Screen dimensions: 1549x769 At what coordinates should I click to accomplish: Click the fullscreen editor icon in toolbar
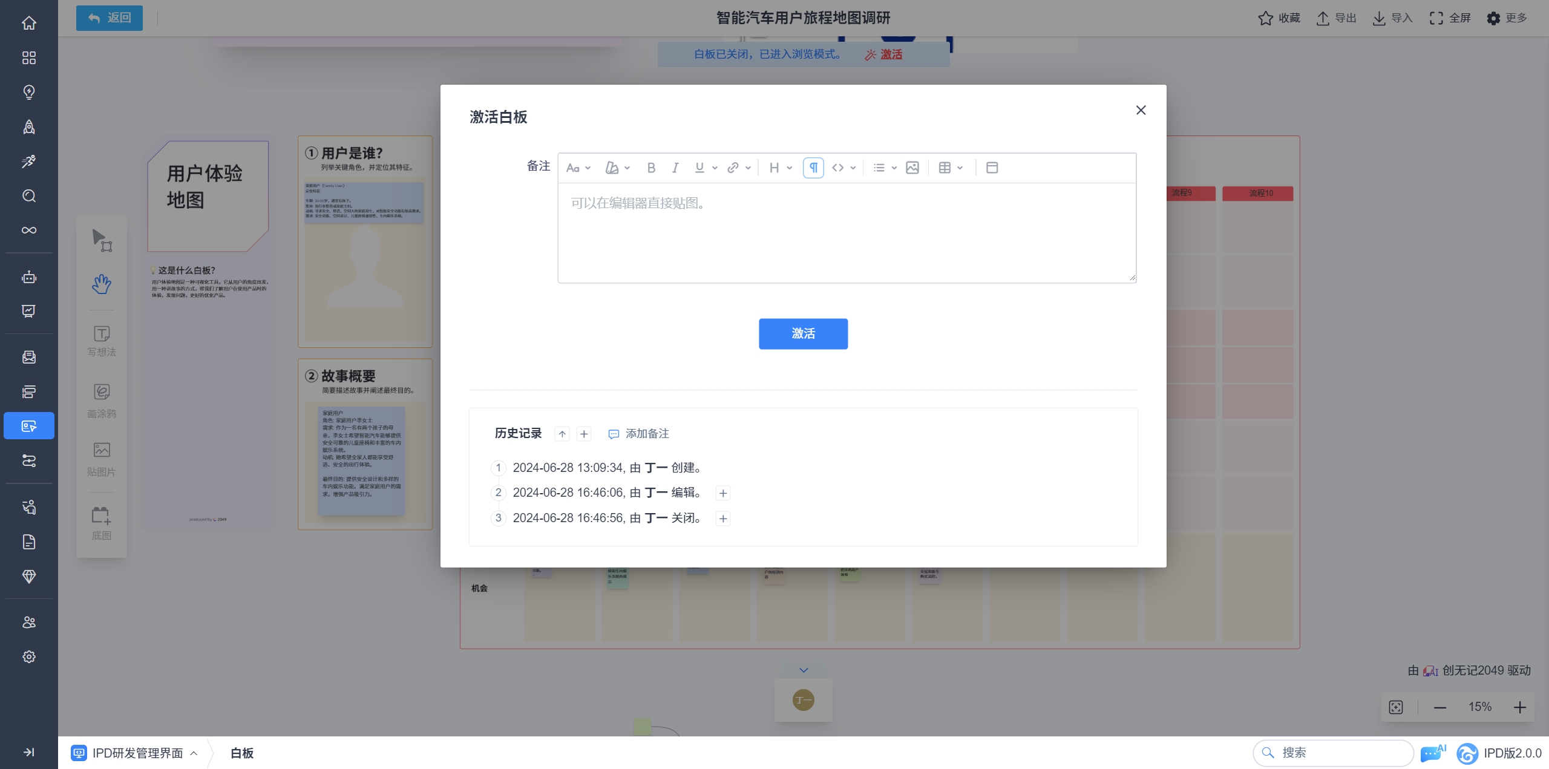pyautogui.click(x=992, y=168)
